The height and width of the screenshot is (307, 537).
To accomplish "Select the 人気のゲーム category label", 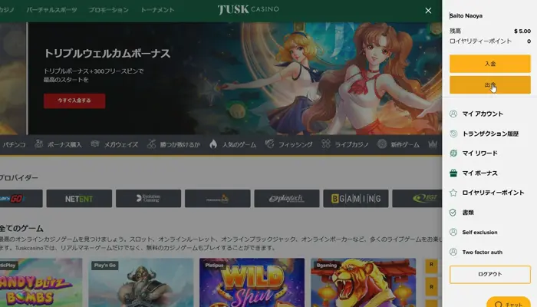I will click(239, 144).
